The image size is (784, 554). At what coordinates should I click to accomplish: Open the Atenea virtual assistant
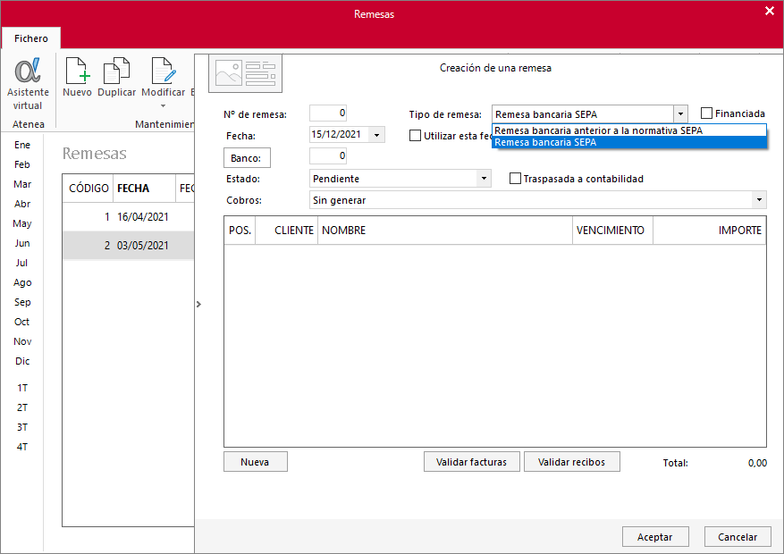coord(28,84)
